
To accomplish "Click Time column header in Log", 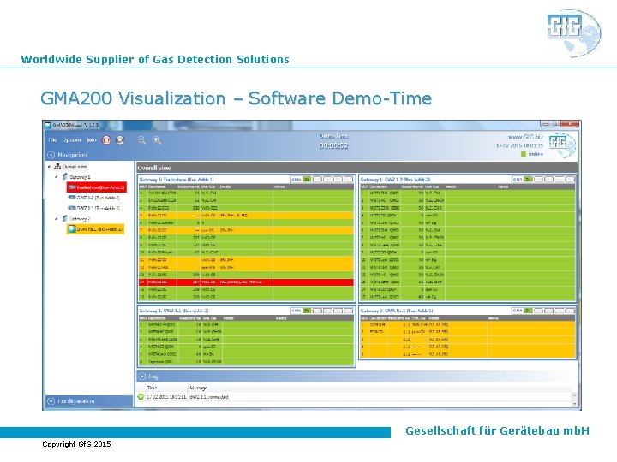I will coord(152,388).
